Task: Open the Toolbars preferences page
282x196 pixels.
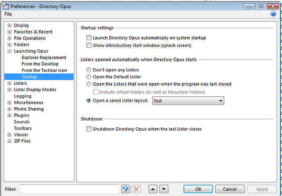Action: (x=23, y=128)
